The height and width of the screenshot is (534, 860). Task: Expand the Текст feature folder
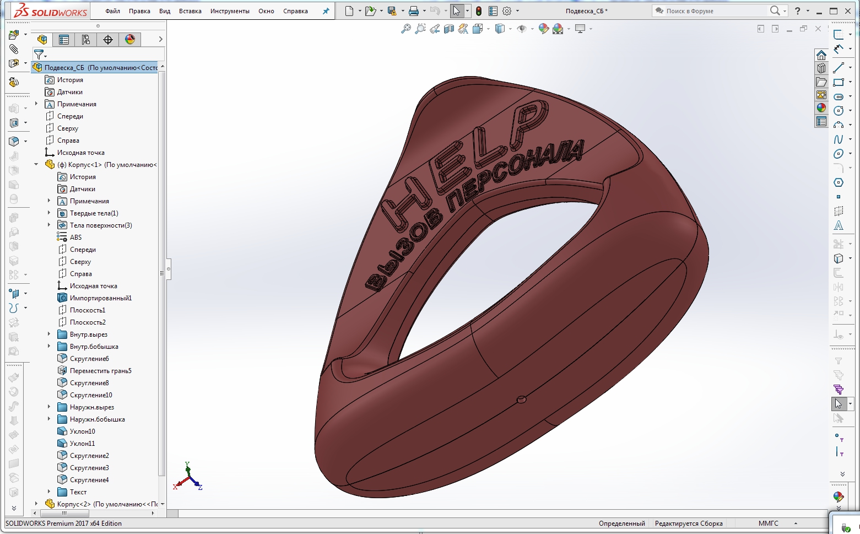[x=49, y=491]
